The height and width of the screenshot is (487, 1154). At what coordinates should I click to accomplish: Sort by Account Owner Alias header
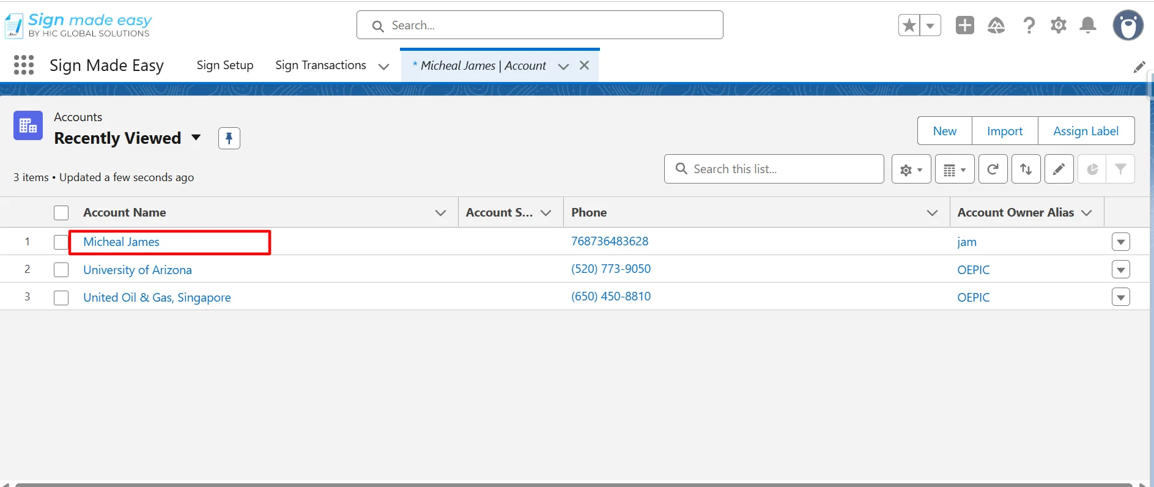pos(1016,212)
